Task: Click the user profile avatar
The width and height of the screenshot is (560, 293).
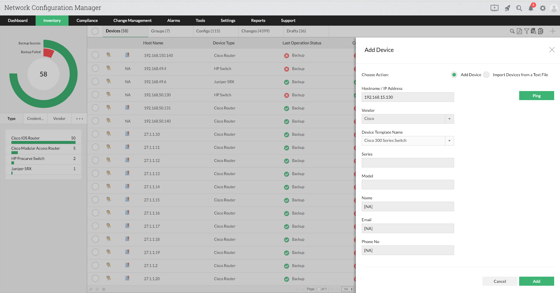Action: pyautogui.click(x=554, y=8)
